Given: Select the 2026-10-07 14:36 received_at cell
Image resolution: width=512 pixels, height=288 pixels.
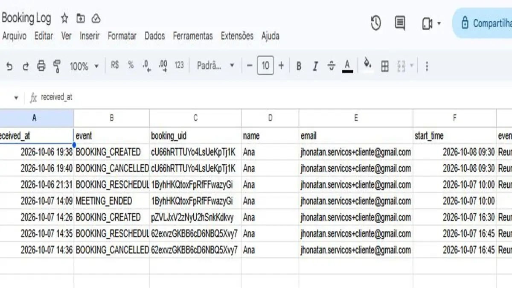Looking at the screenshot, I should point(37,250).
